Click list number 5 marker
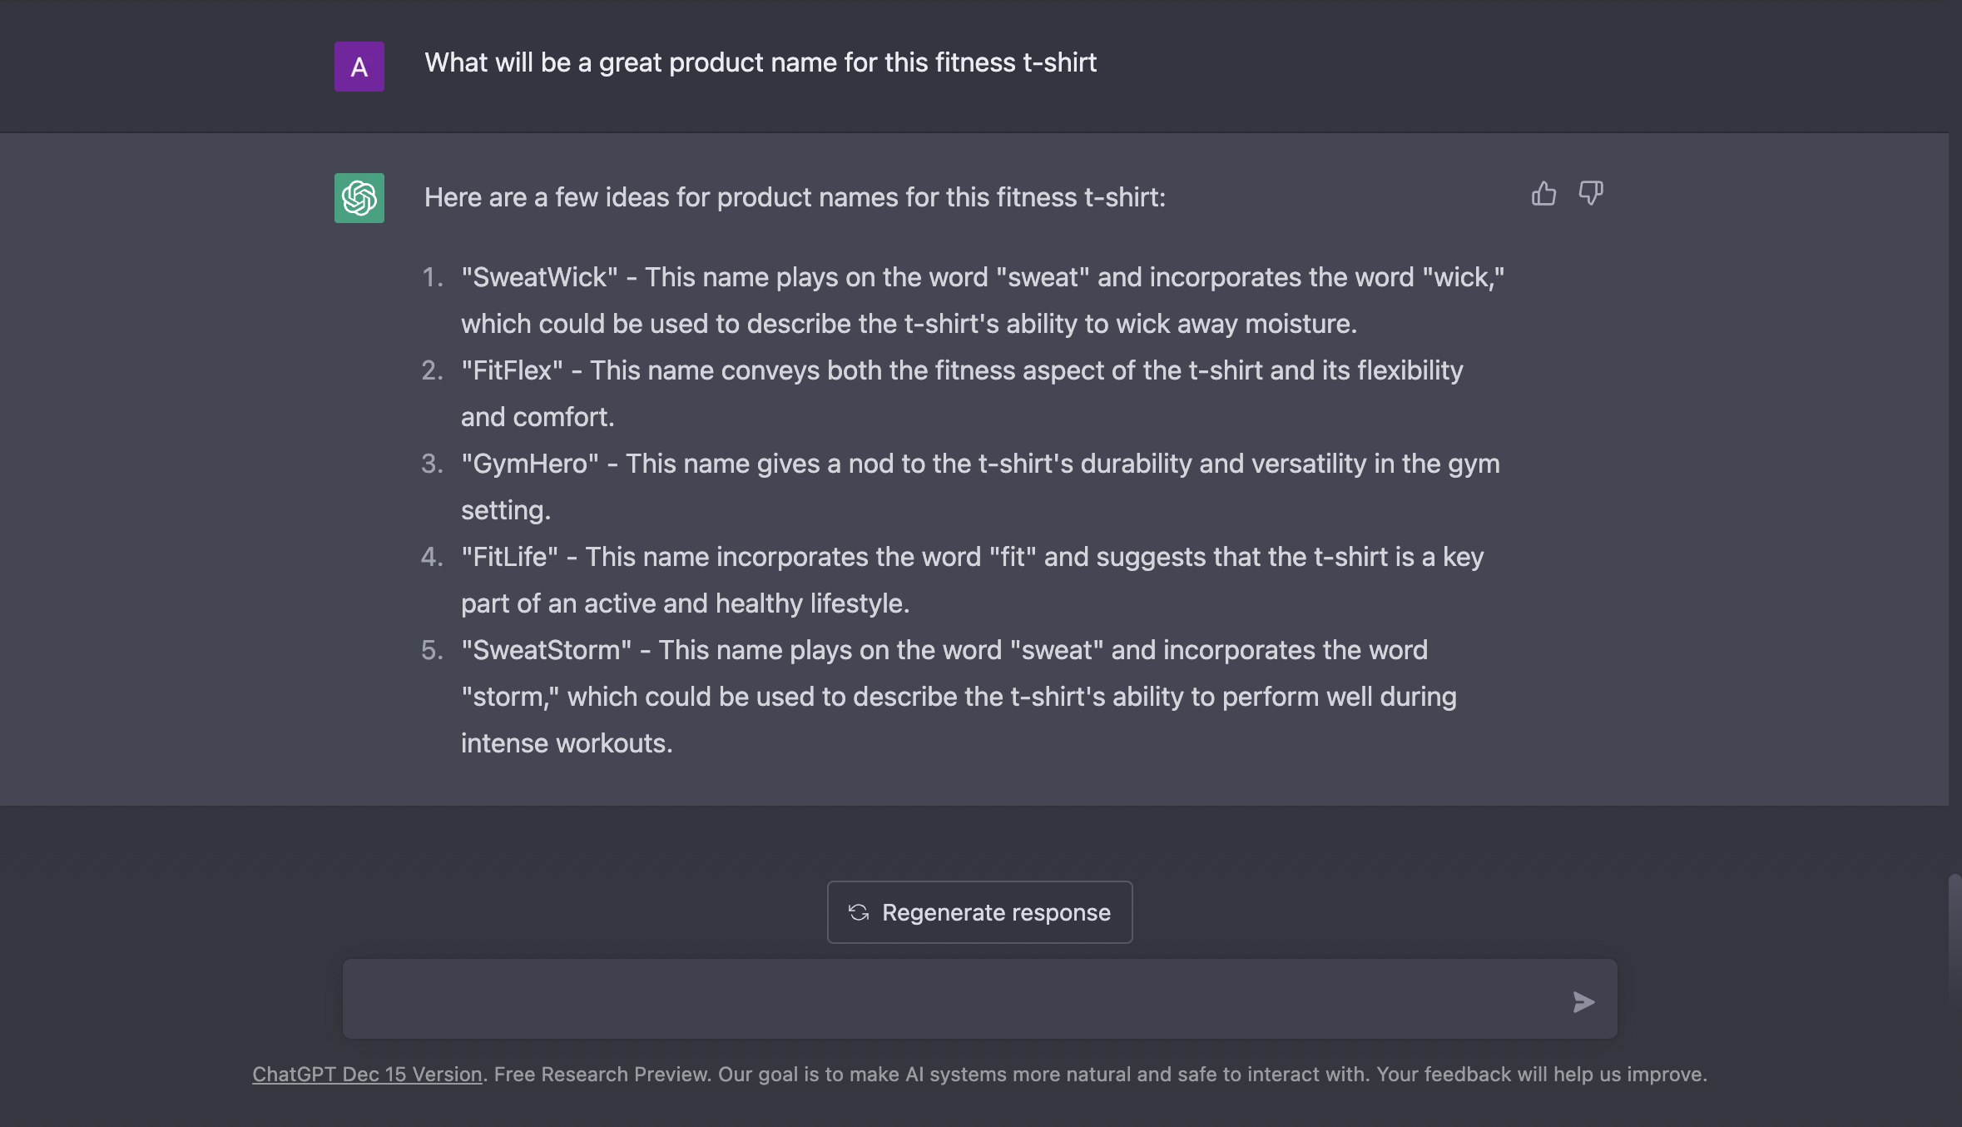This screenshot has height=1127, width=1962. tap(433, 650)
